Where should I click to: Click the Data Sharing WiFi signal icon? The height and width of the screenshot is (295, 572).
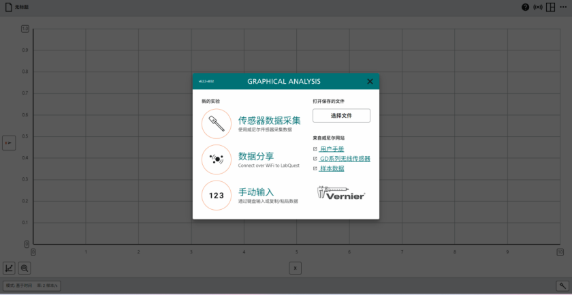pyautogui.click(x=217, y=159)
